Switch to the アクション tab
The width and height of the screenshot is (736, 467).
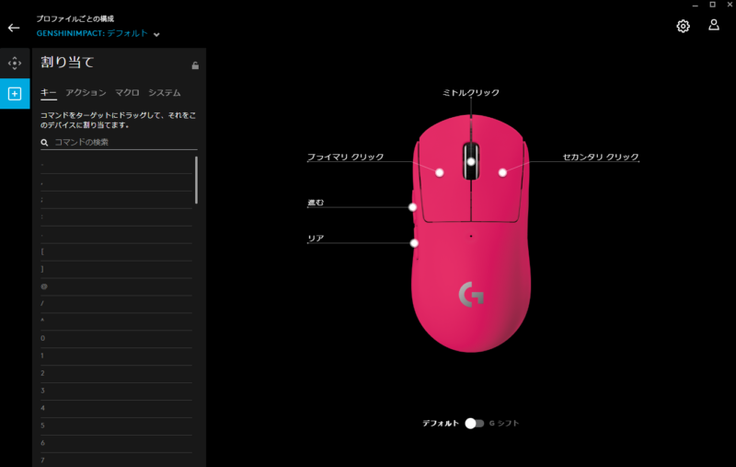click(86, 92)
